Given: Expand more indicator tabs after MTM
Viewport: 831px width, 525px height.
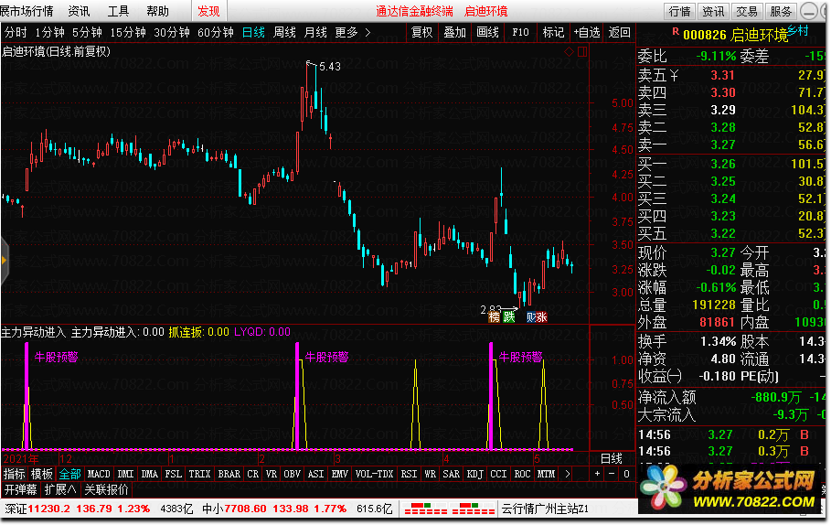Looking at the screenshot, I should pos(568,474).
